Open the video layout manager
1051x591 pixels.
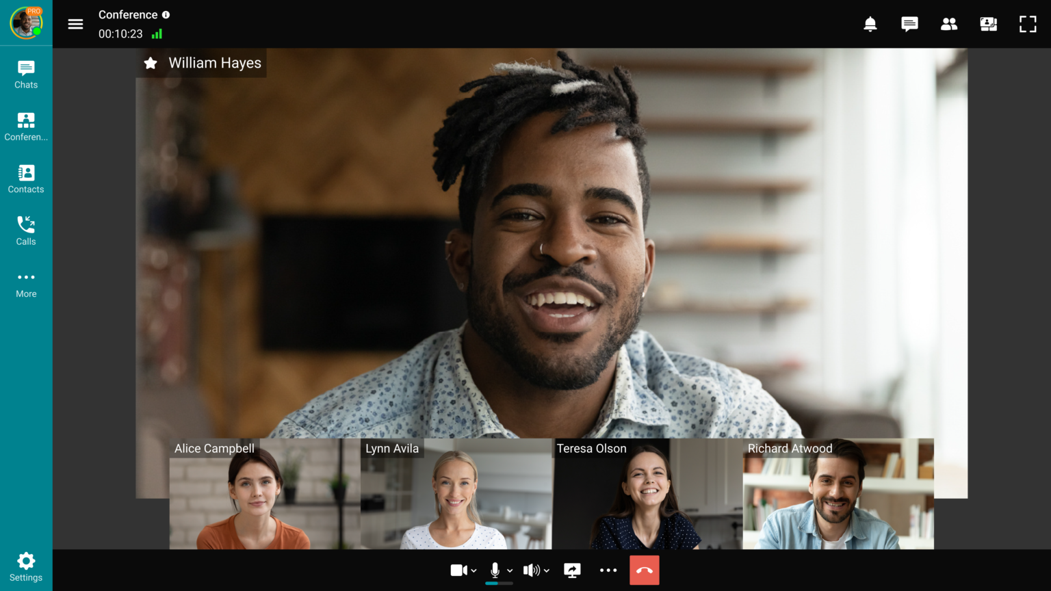pos(988,25)
